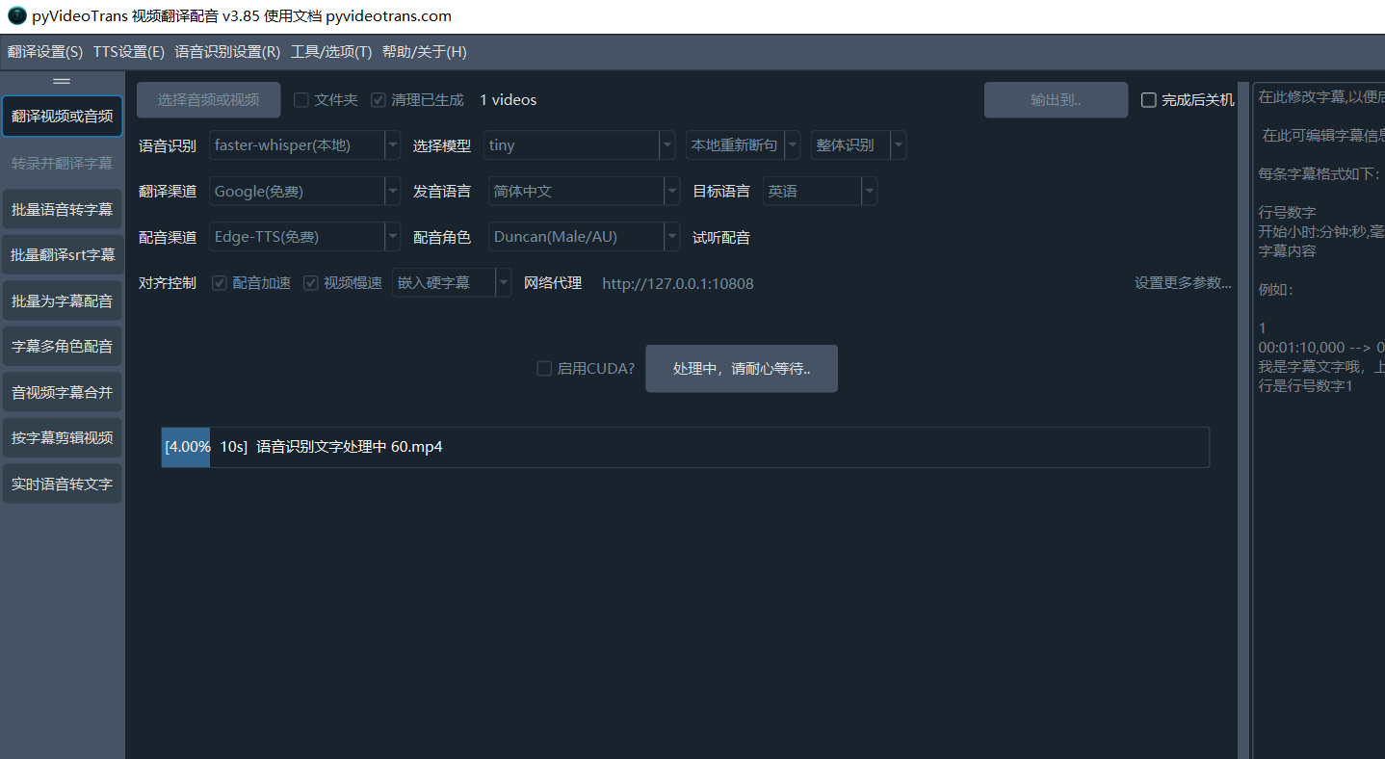This screenshot has width=1385, height=759.
Task: Click the pyVideoTrans logo in title bar
Action: (x=16, y=16)
